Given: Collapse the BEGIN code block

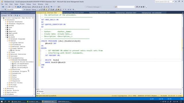Looking at the screenshot, I should point(40,48).
